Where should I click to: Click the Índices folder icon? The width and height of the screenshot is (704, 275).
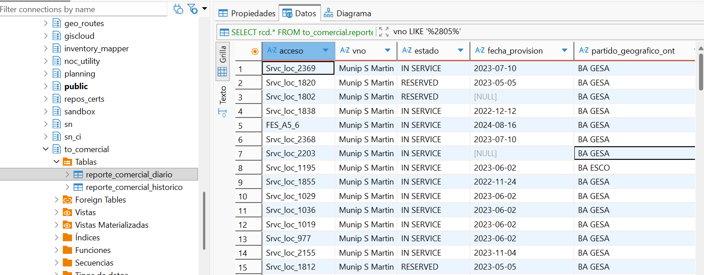67,238
